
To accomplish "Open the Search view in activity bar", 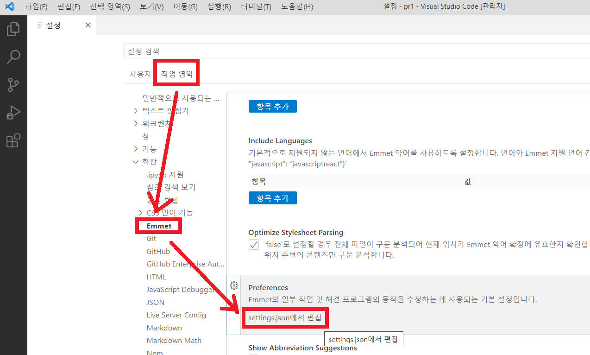I will pos(13,57).
